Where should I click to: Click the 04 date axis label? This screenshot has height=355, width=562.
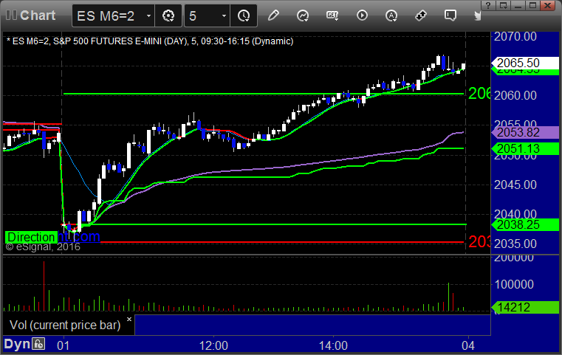[x=468, y=345]
